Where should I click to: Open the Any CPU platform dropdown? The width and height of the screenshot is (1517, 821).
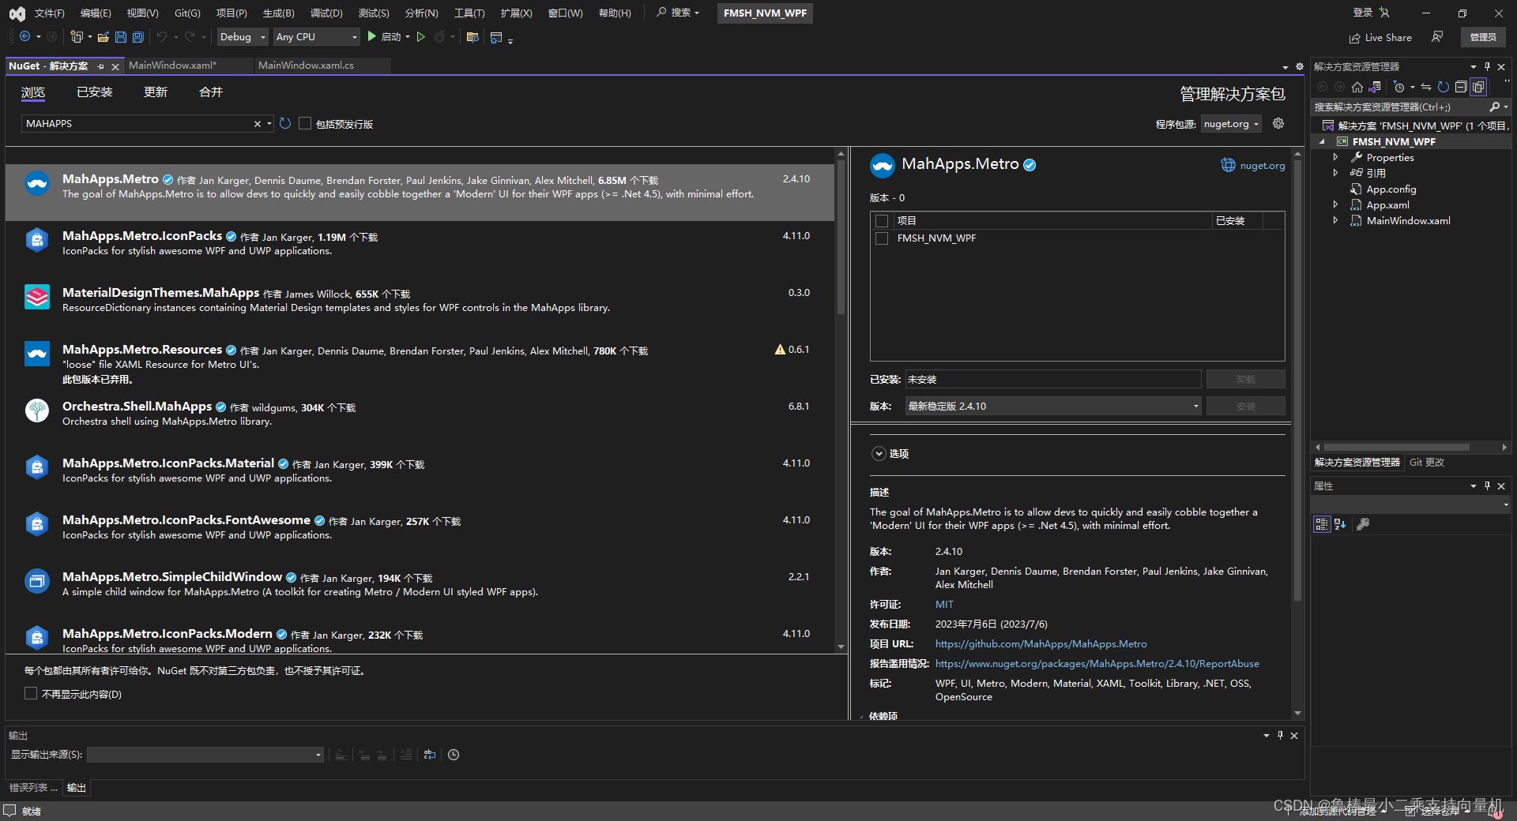(x=316, y=36)
